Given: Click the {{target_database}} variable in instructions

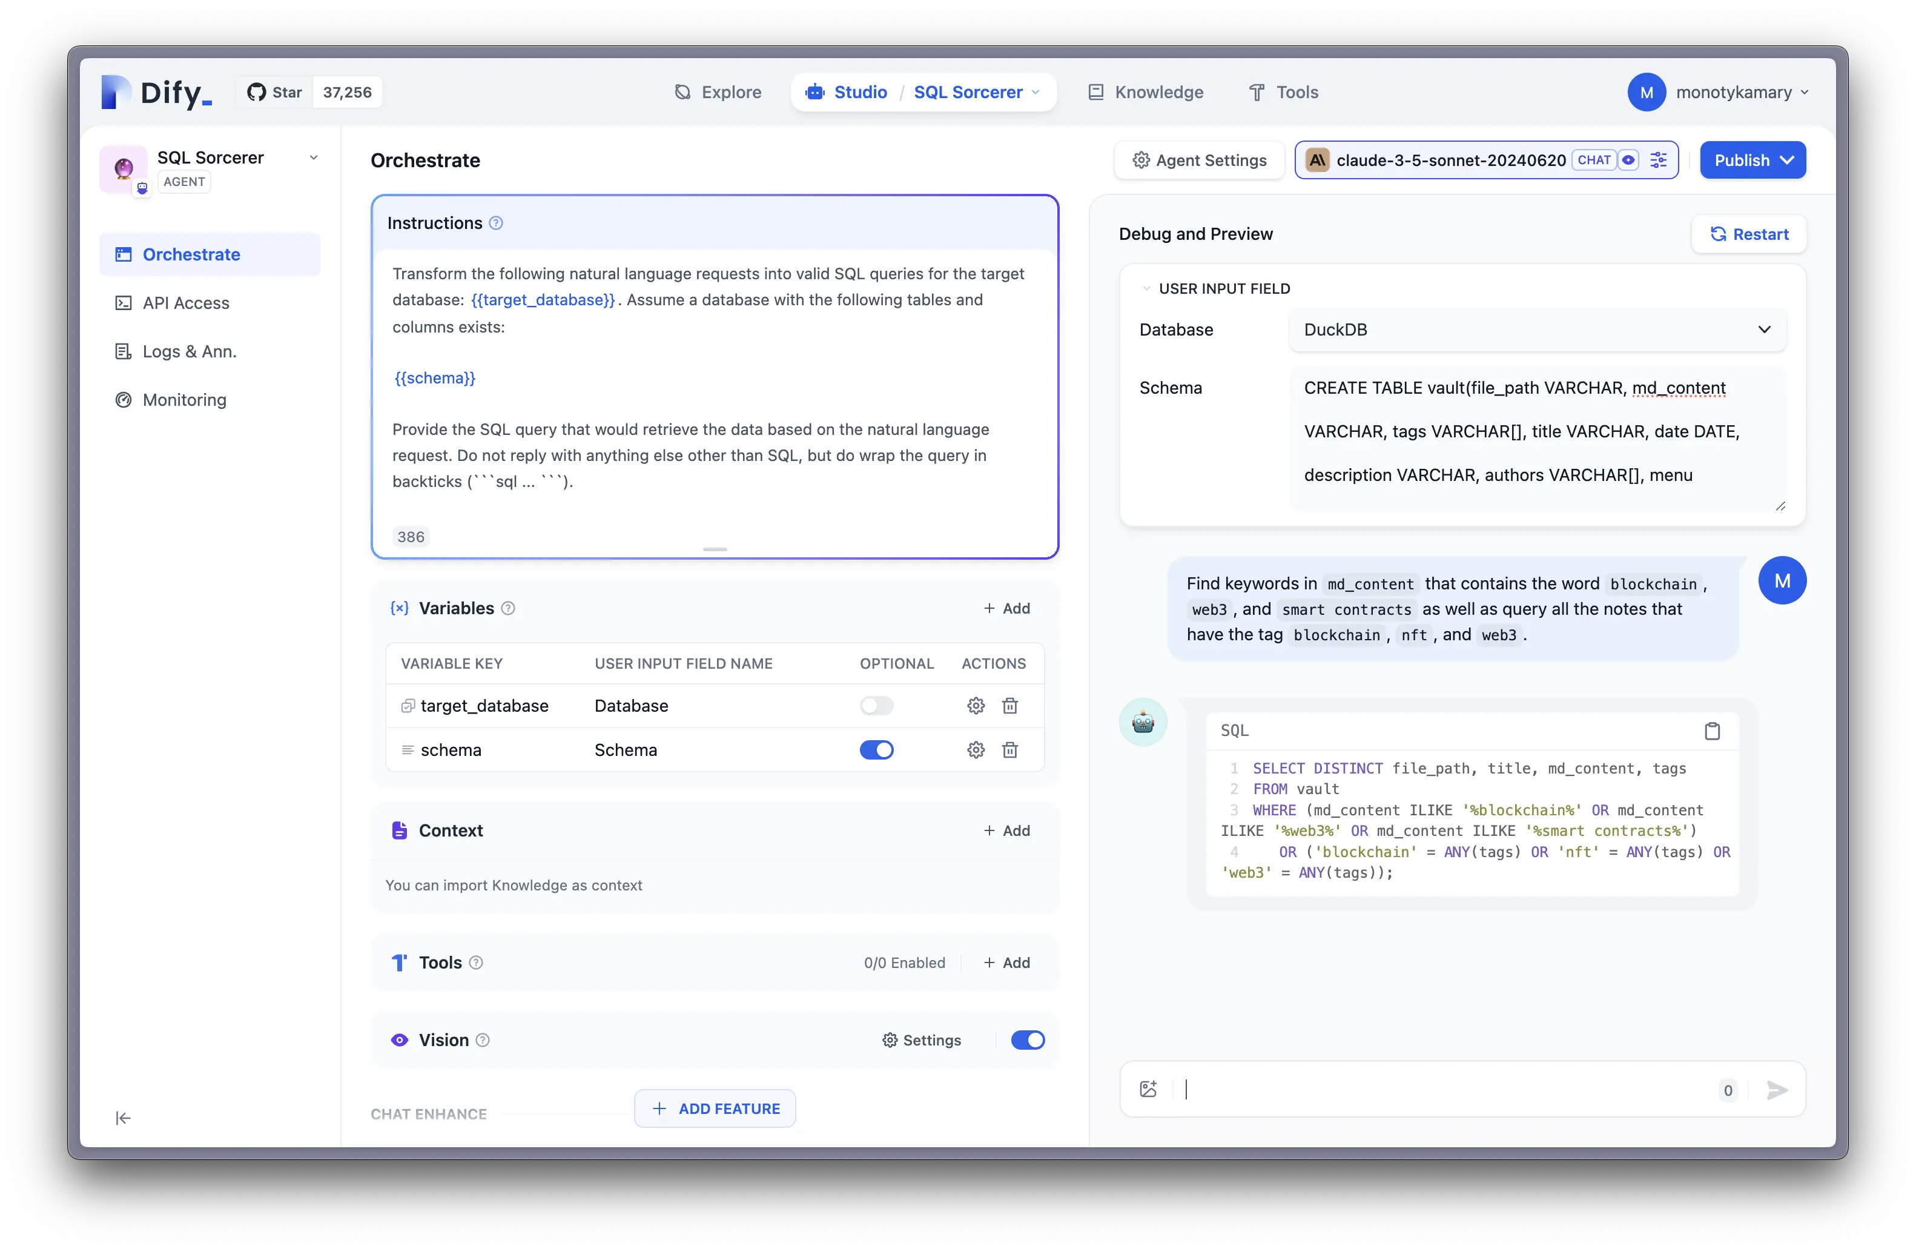Looking at the screenshot, I should point(543,300).
